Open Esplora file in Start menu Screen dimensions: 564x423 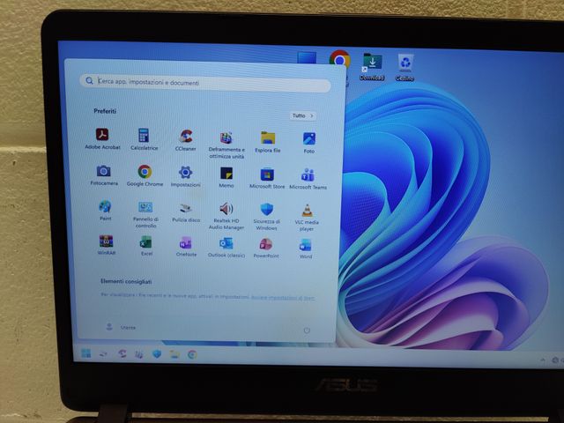(267, 142)
